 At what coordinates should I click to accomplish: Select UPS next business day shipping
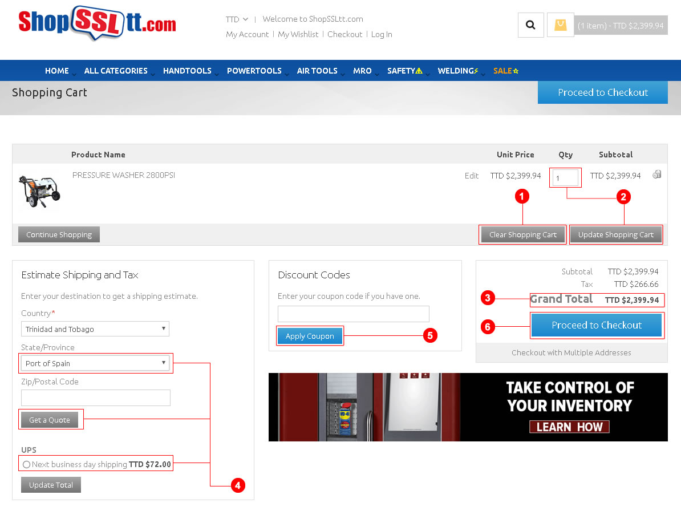[26, 464]
